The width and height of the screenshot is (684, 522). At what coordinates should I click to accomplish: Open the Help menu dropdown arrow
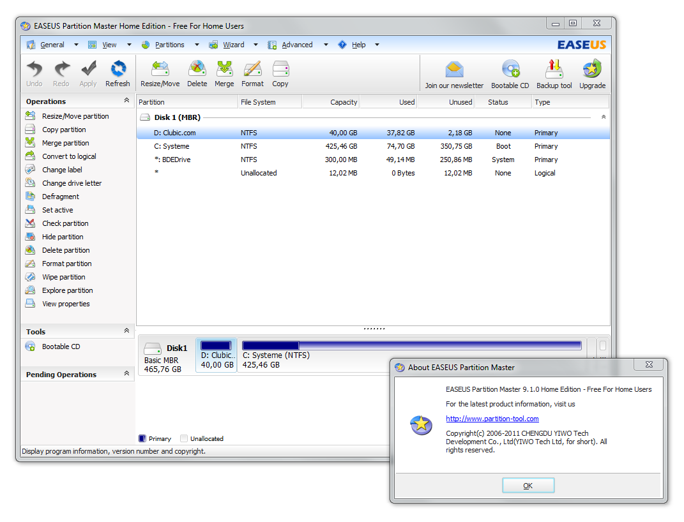click(x=377, y=45)
